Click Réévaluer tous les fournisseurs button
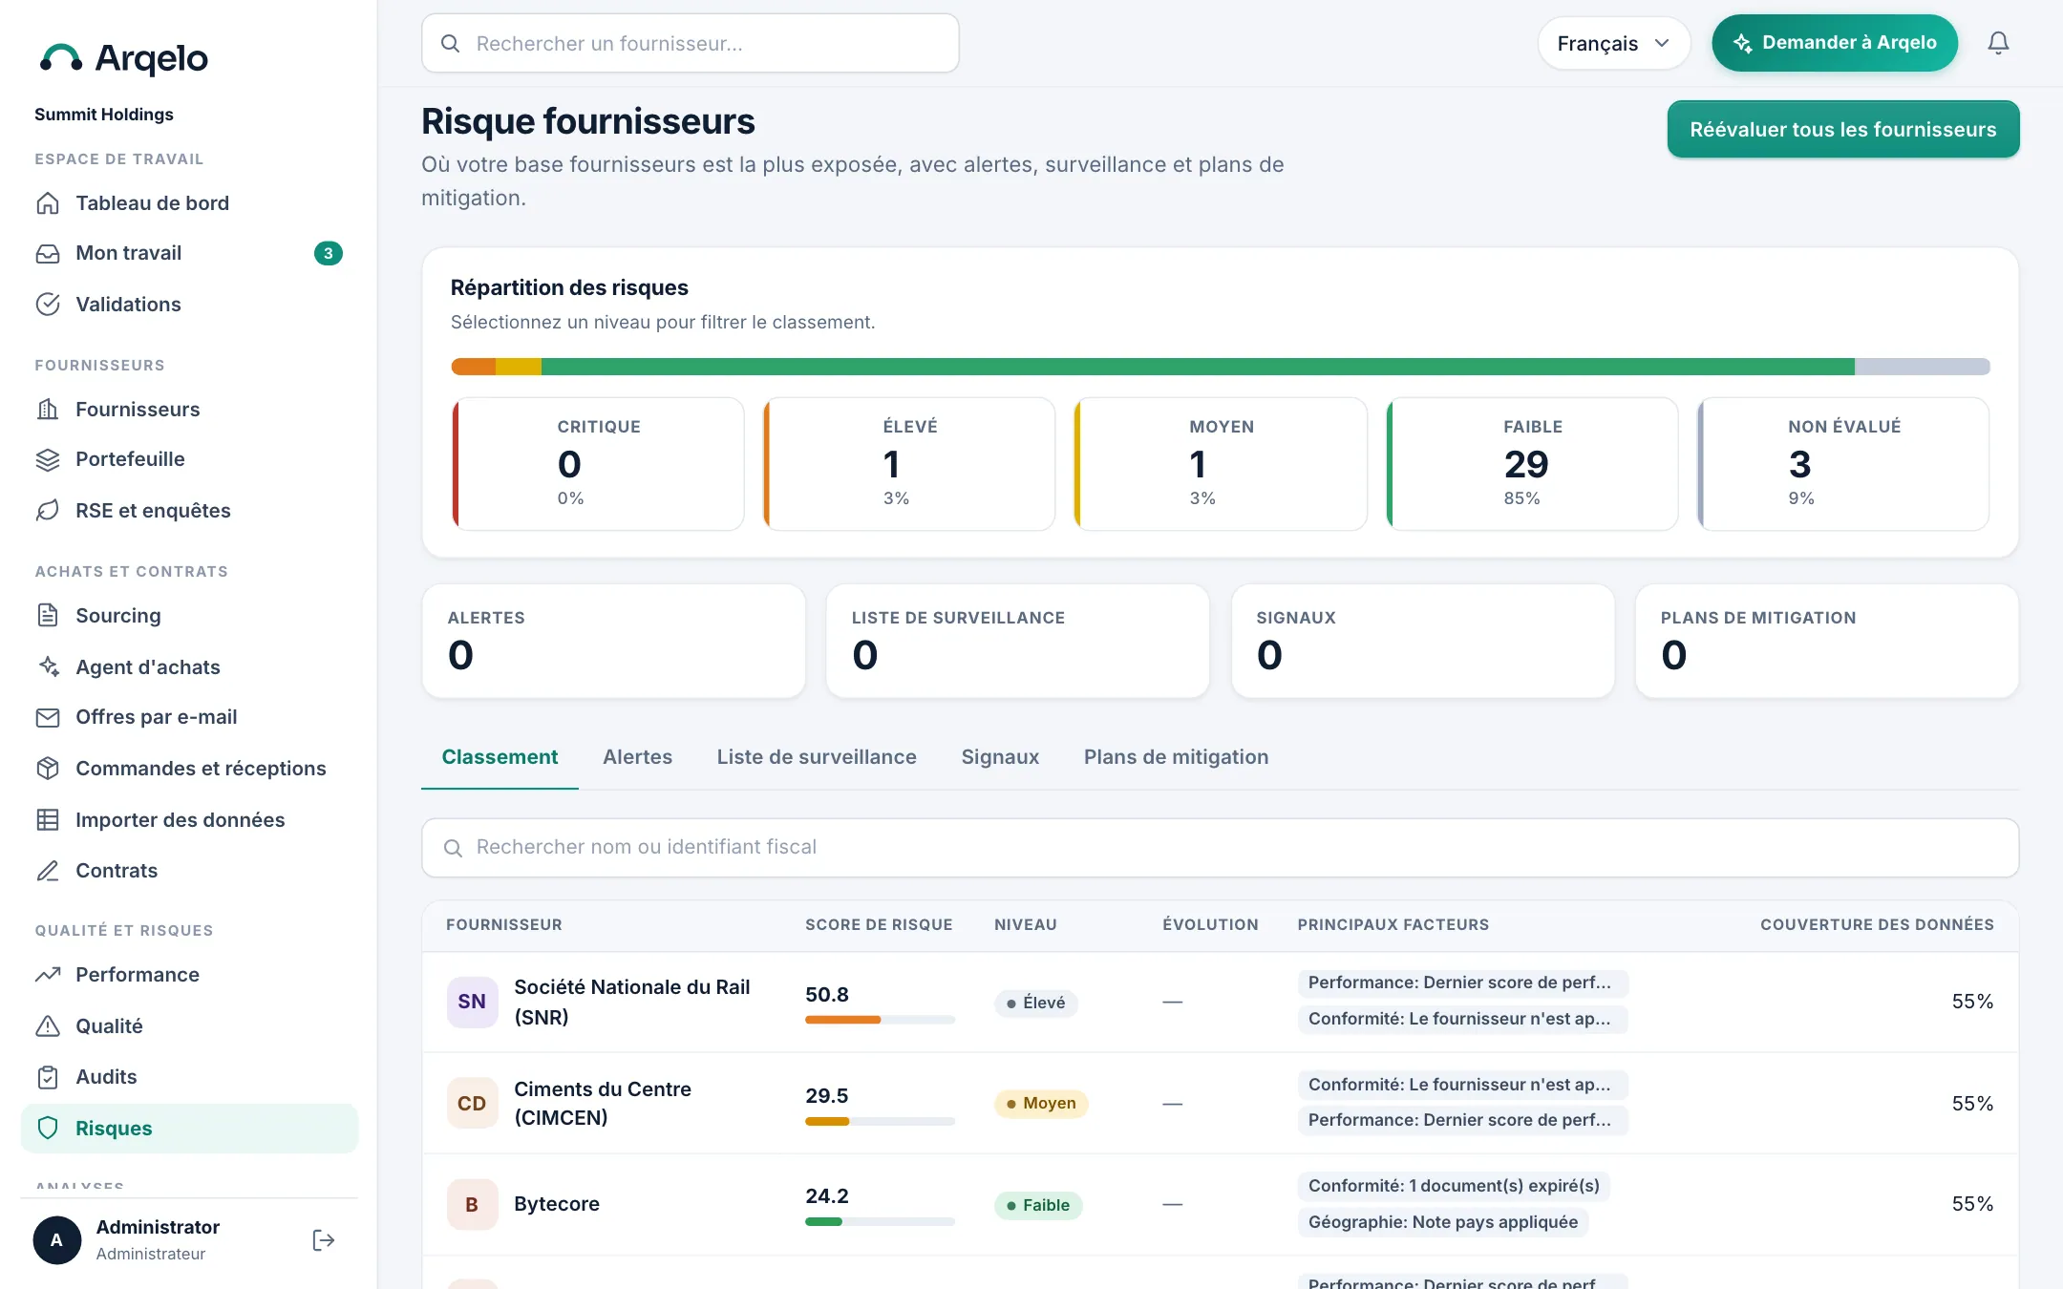 click(x=1842, y=129)
